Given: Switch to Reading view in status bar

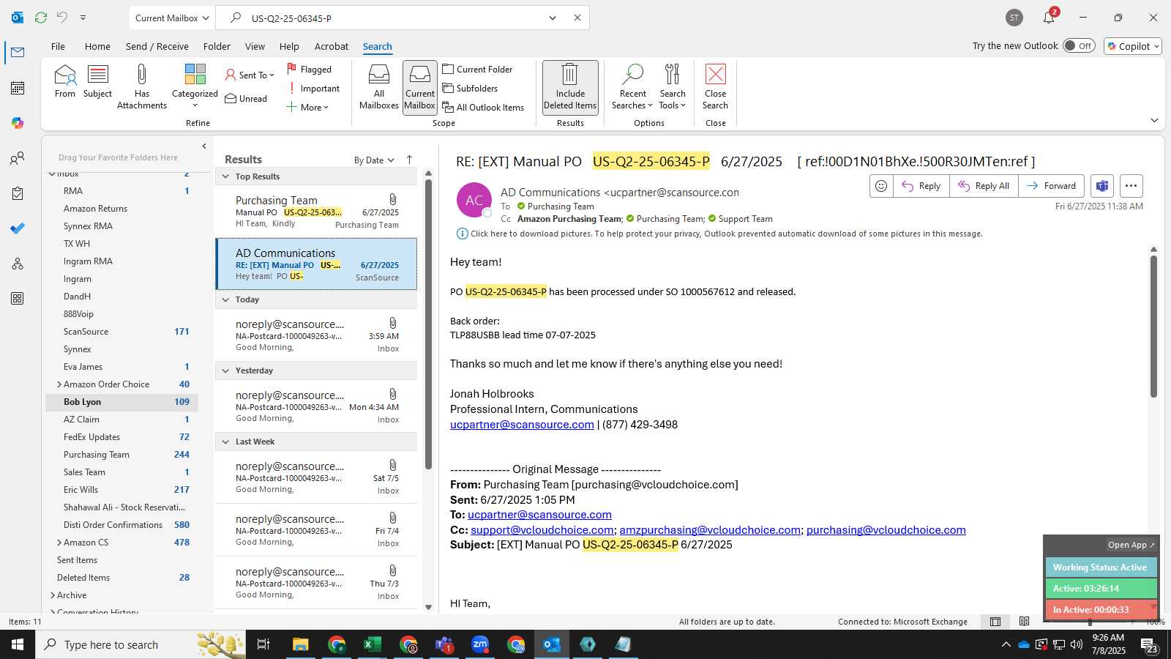Looking at the screenshot, I should coord(1024,622).
